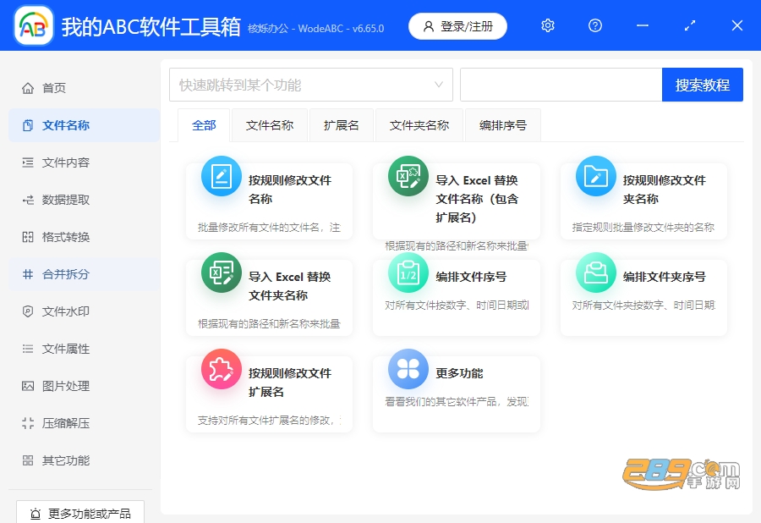Expand the 快速跳转到某个功能 dropdown
761x523 pixels.
tap(311, 85)
